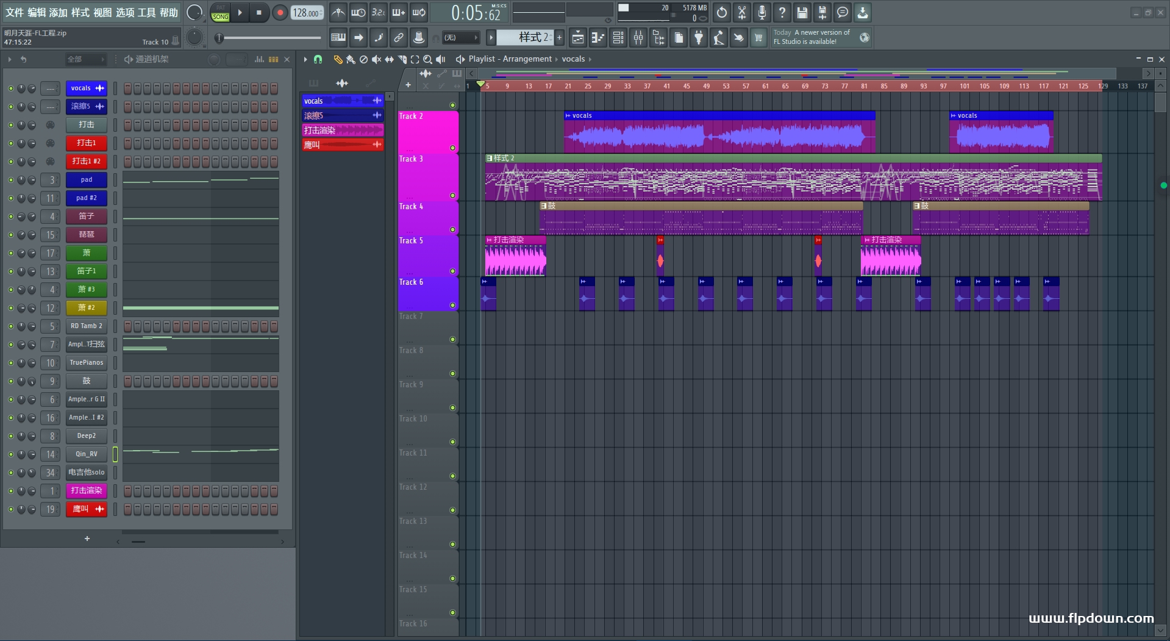1170x641 pixels.
Task: Click the master volume knob
Action: coord(194,12)
